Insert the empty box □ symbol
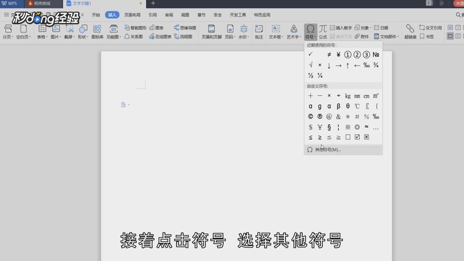The height and width of the screenshot is (261, 464). 348,137
